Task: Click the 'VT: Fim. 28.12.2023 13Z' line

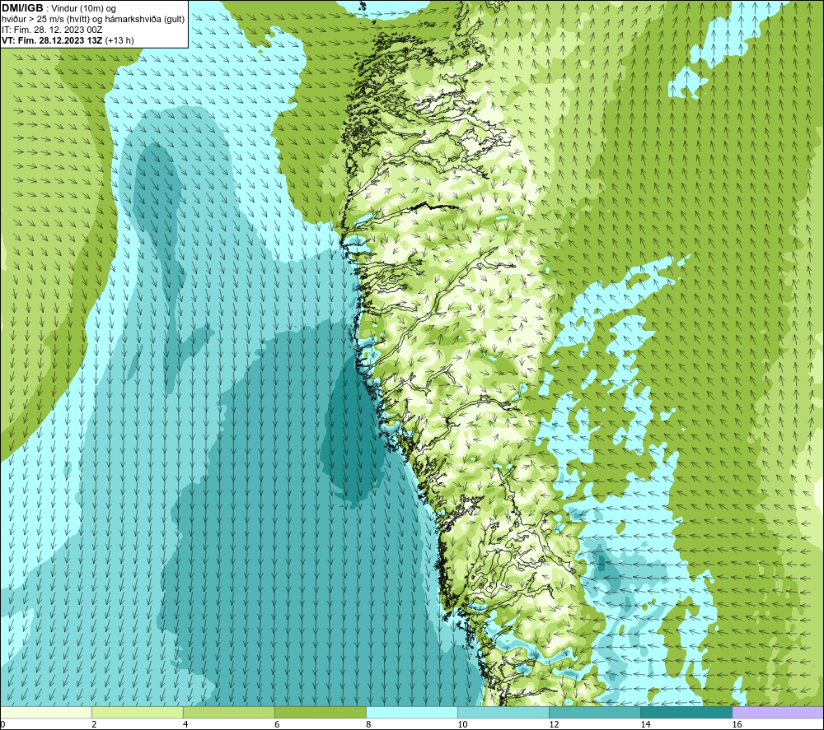Action: (52, 40)
